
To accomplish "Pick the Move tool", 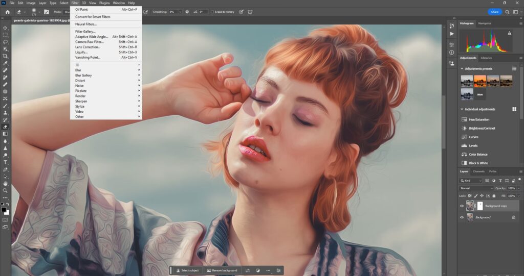I will 5,28.
